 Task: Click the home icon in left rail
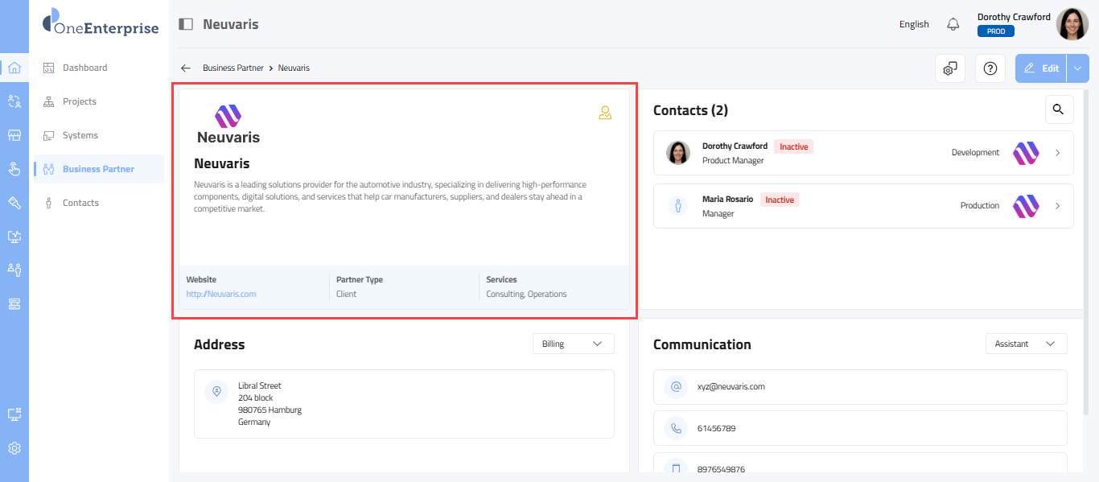click(x=14, y=68)
